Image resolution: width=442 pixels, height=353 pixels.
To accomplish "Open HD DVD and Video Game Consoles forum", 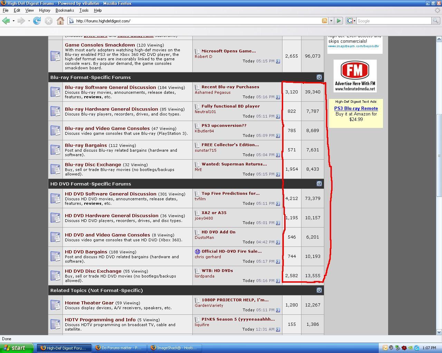I will 107,235.
